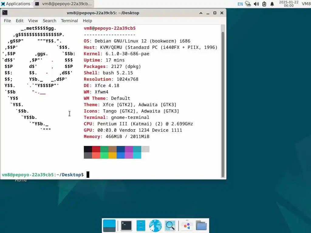Image resolution: width=311 pixels, height=233 pixels.
Task: Open the Help menu
Action: [x=87, y=21]
